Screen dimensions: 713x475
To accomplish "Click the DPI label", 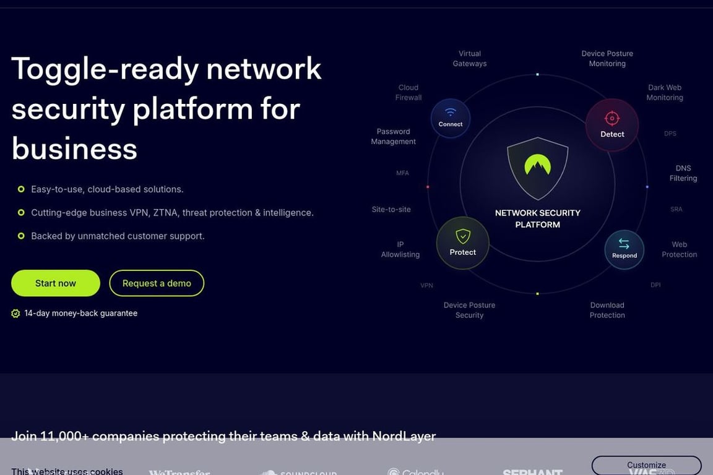I will (x=655, y=285).
